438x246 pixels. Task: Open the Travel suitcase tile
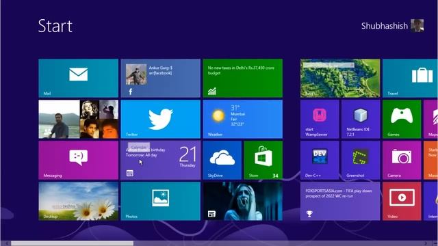[x=410, y=78]
